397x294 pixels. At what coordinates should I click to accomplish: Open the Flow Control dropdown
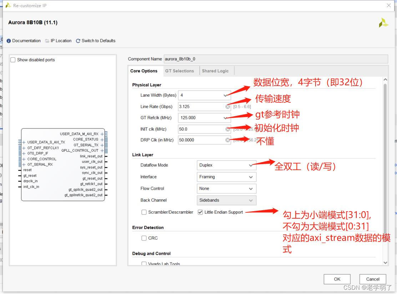coord(226,188)
